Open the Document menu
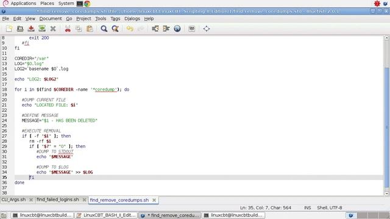Screen dimensions: 390x219 pyautogui.click(x=51, y=19)
